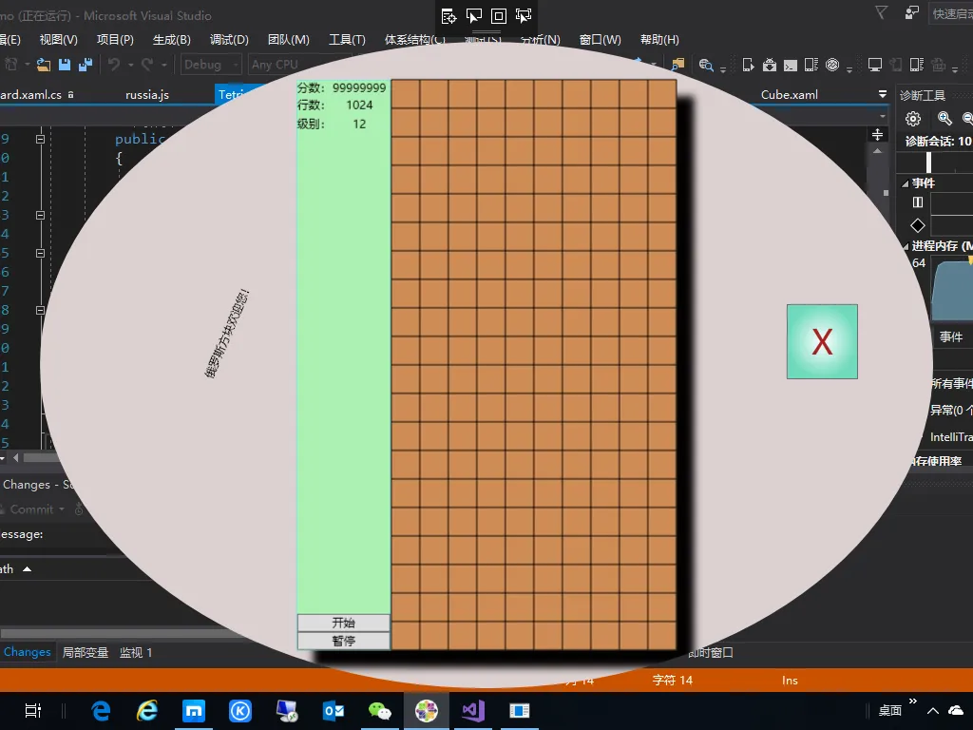Open the undo history dropdown arrow
This screenshot has width=973, height=730.
(x=130, y=65)
